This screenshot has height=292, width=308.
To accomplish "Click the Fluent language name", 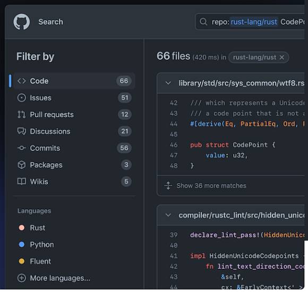I will (x=40, y=261).
